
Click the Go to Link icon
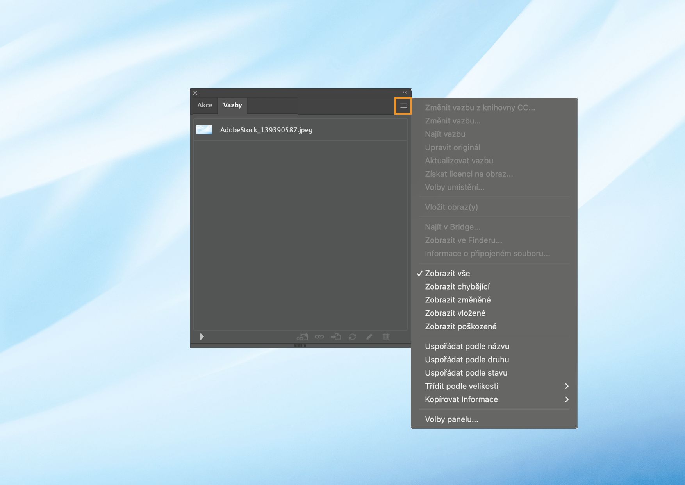[x=335, y=336]
